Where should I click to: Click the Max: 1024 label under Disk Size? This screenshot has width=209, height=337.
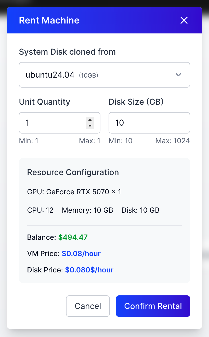tap(173, 141)
